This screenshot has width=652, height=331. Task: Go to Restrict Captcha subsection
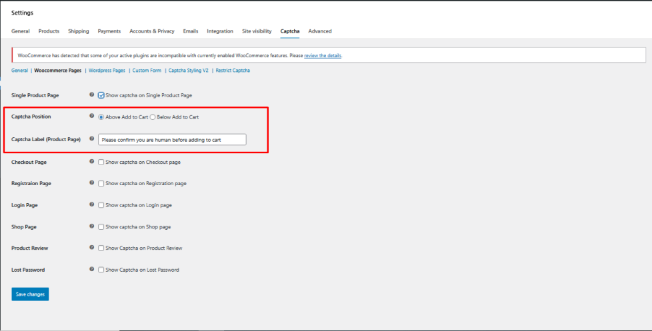click(x=233, y=71)
